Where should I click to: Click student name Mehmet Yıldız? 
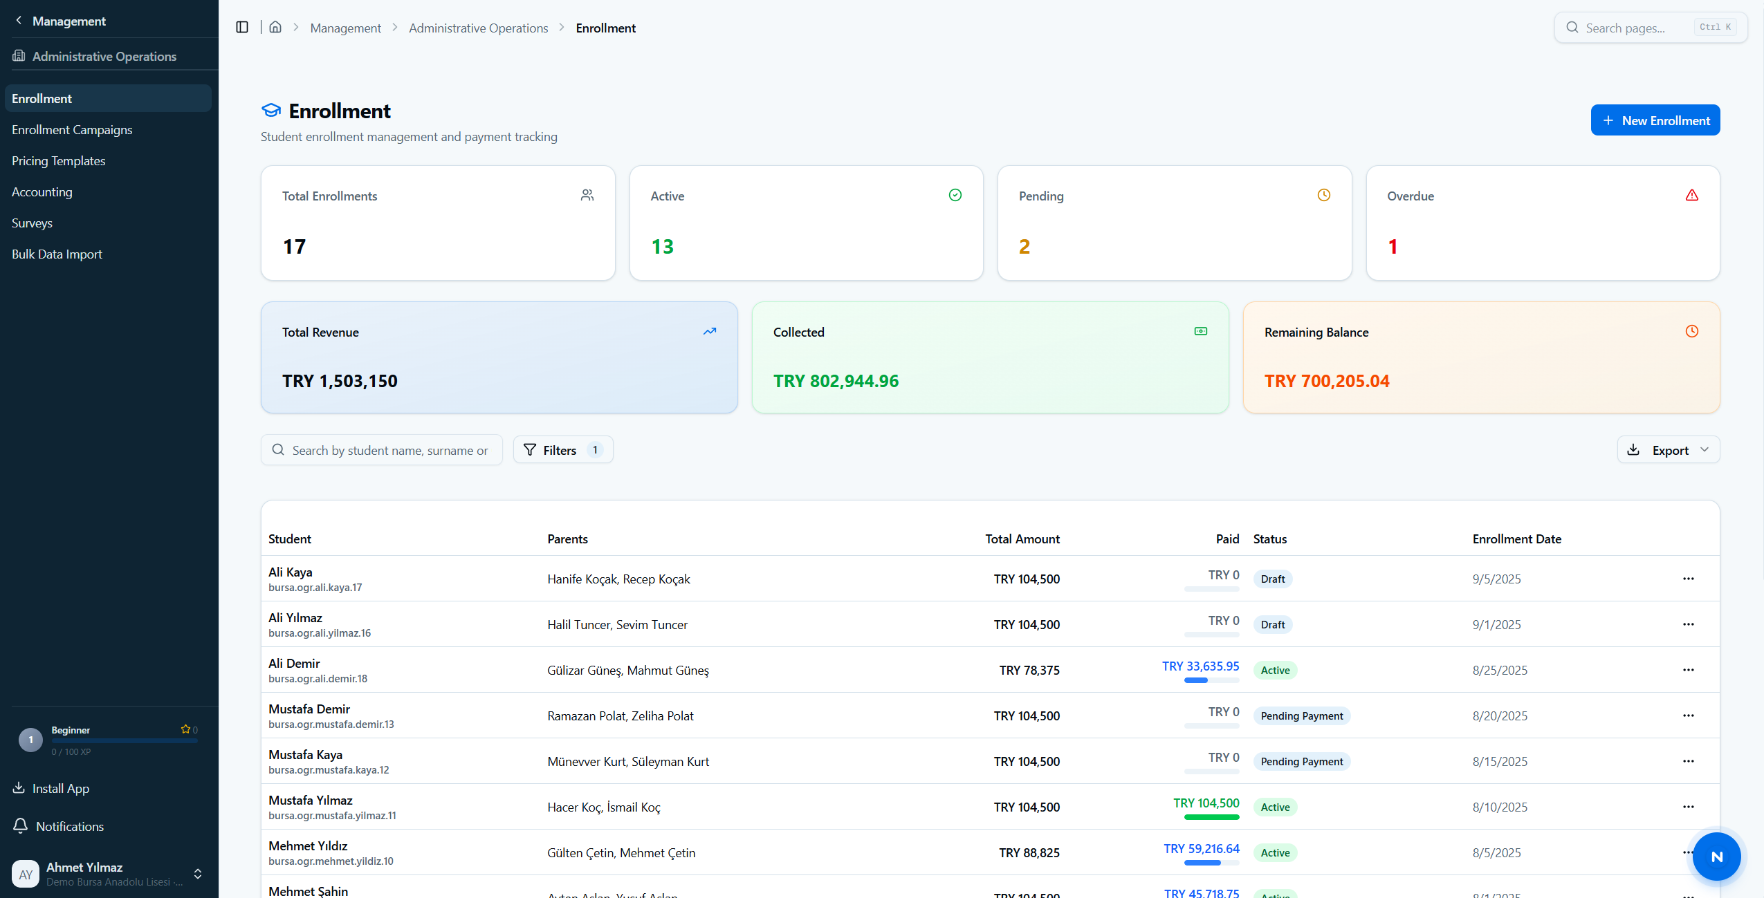308,845
